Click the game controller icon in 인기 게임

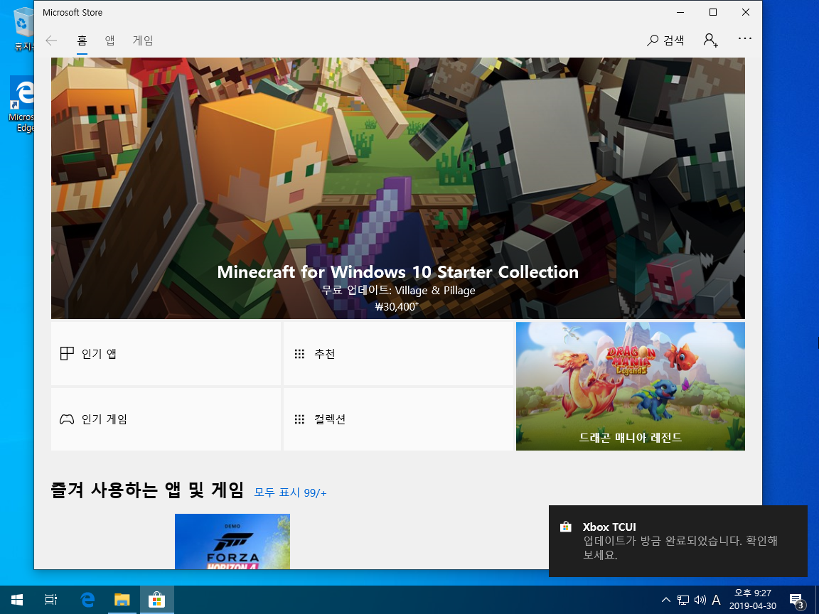pos(67,419)
